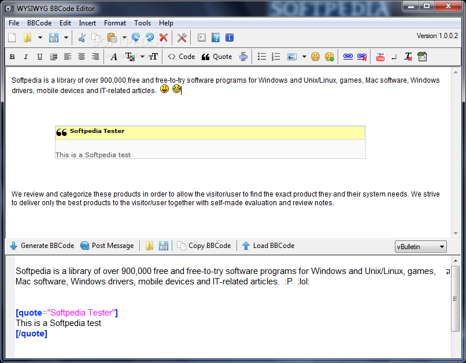Insert a template with the window icon after clear formatting
This screenshot has width=466, height=363.
point(422,57)
